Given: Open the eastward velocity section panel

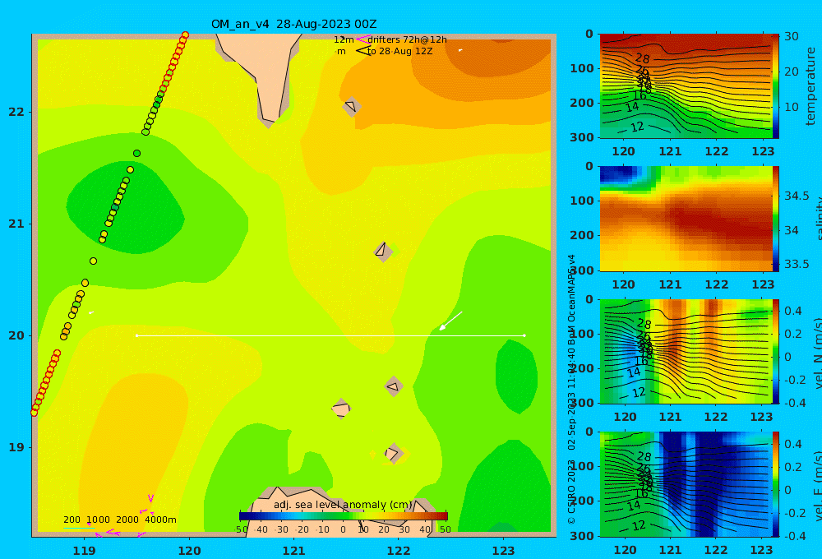Looking at the screenshot, I should tap(686, 484).
